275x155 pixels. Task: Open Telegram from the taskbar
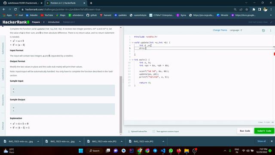155,151
